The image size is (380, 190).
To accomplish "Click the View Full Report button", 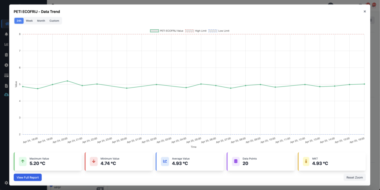I will click(x=27, y=177).
